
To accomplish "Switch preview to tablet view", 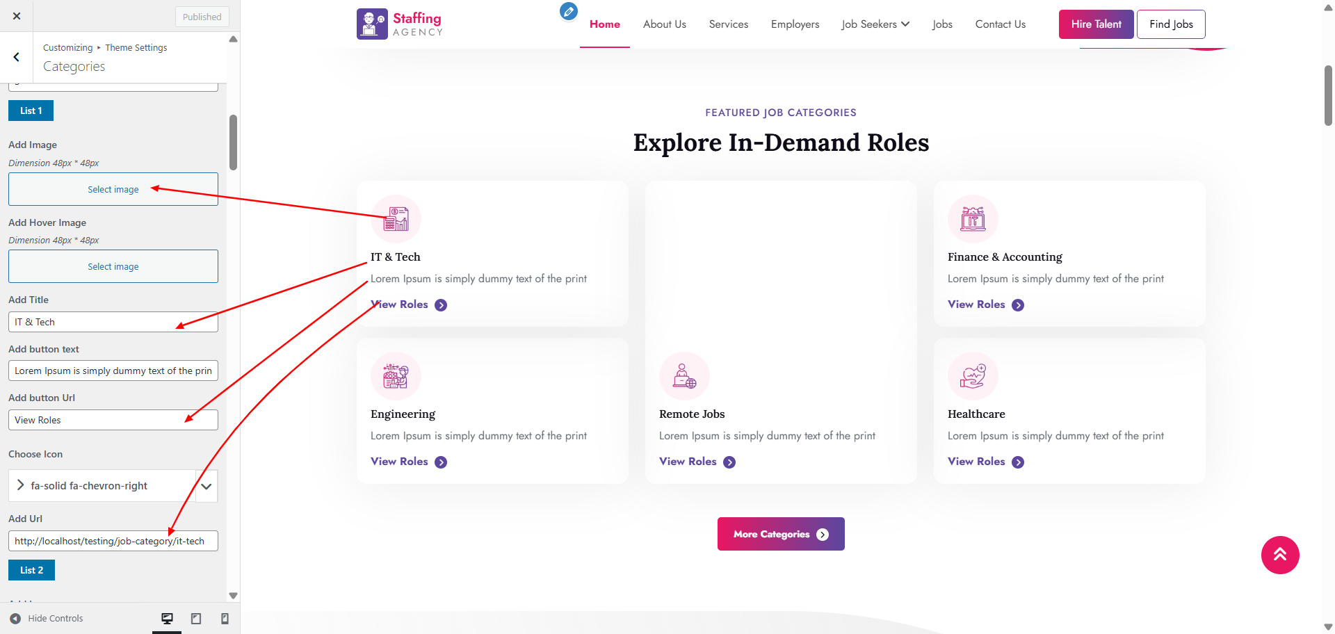I will pyautogui.click(x=195, y=618).
